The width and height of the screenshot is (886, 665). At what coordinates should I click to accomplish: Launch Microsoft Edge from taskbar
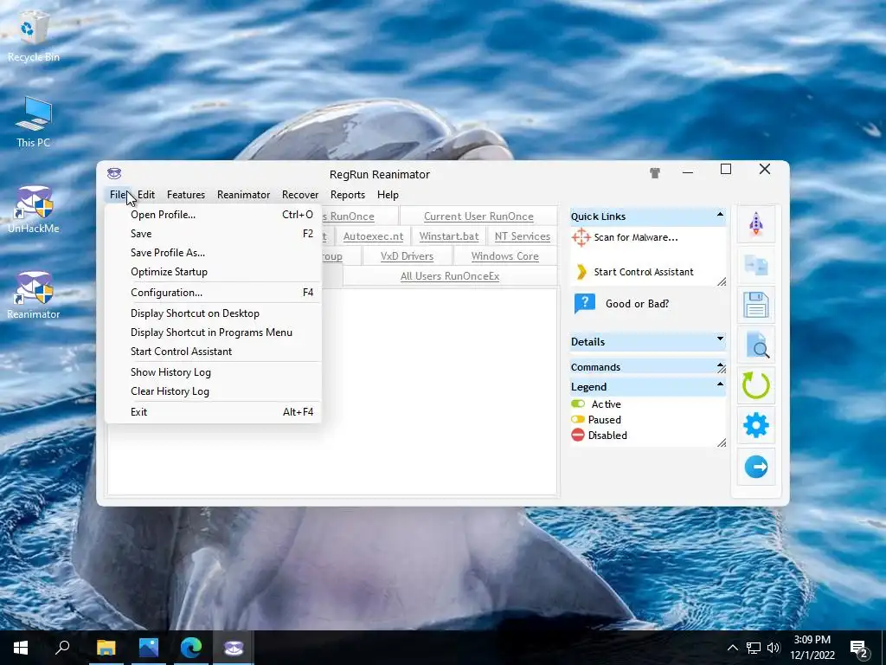point(191,648)
